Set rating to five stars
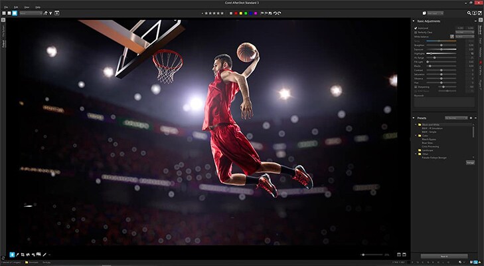484x266 pixels. 222,13
